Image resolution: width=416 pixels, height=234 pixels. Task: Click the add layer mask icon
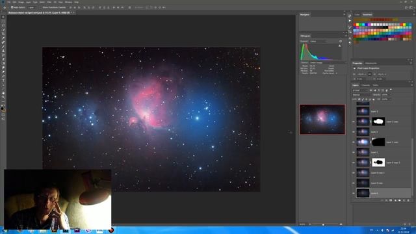(x=391, y=201)
